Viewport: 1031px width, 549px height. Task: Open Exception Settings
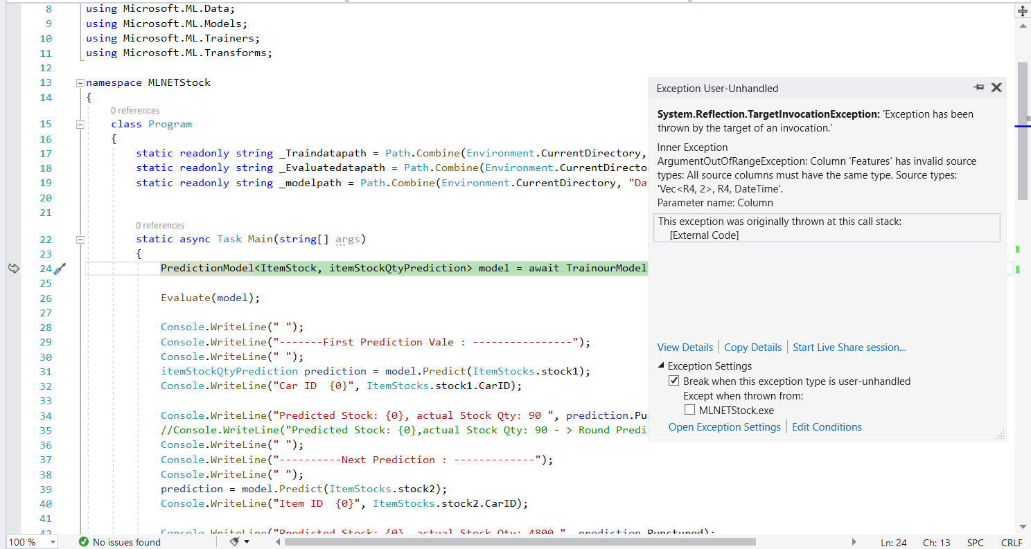point(724,426)
